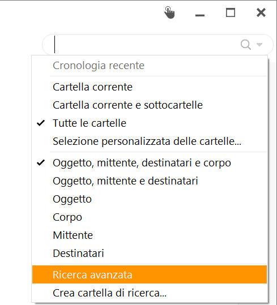Focus the search text field

[x=144, y=45]
